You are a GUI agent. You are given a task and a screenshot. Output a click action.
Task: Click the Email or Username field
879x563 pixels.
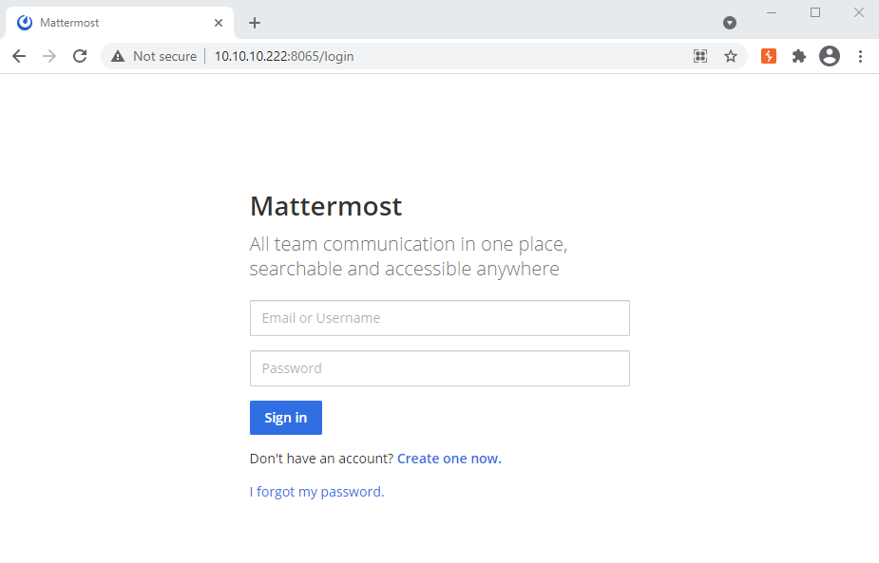point(439,318)
